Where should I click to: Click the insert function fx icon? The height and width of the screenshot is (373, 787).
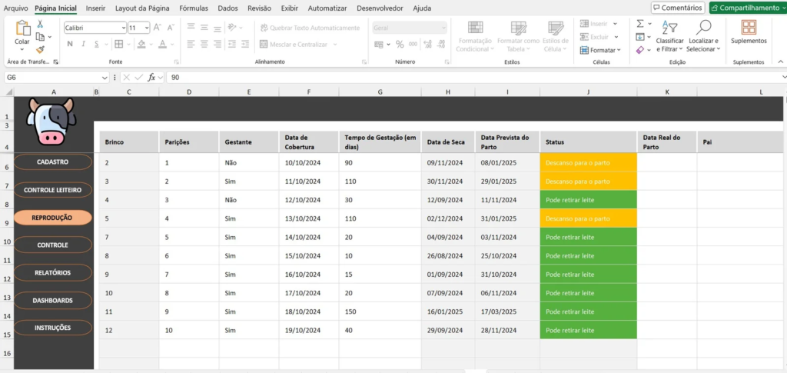click(x=152, y=78)
